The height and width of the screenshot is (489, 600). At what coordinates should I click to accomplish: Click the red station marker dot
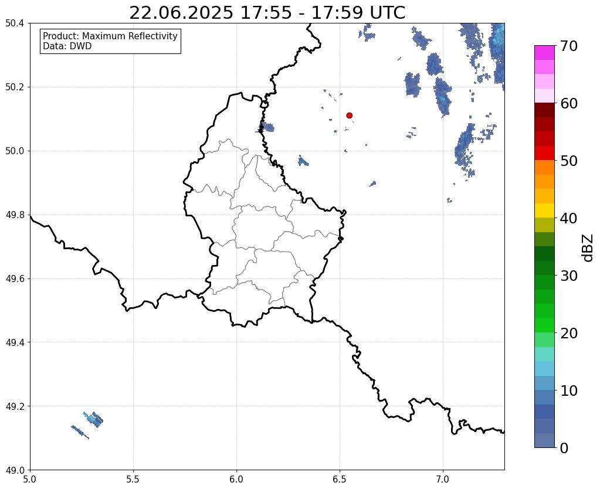tap(349, 115)
